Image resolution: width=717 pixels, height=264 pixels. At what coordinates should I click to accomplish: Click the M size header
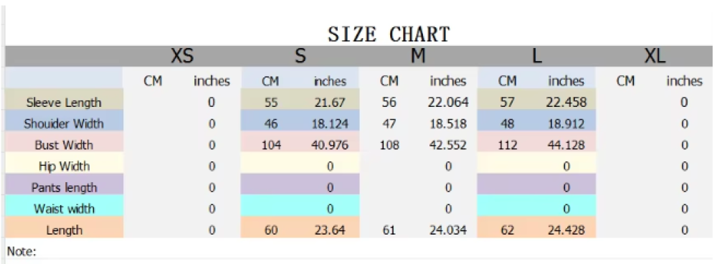418,56
